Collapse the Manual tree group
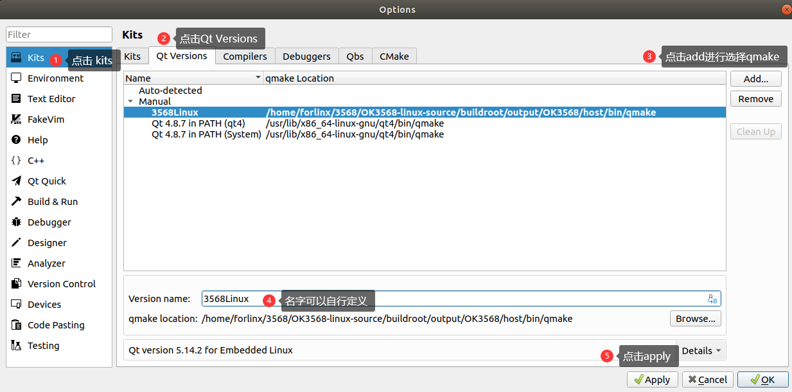The width and height of the screenshot is (792, 392). coord(131,102)
